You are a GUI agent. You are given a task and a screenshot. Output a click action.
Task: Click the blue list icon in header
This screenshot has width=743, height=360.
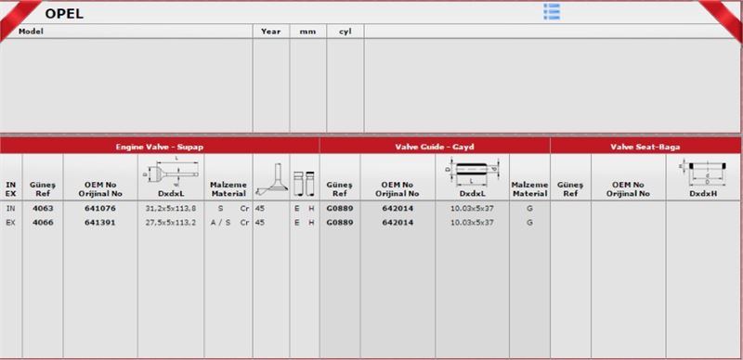[x=552, y=11]
